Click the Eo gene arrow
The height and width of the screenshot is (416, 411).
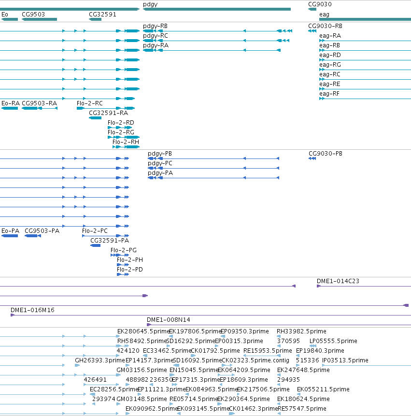[10, 19]
